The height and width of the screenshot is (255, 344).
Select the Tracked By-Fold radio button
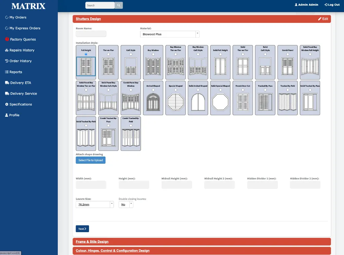(288, 90)
